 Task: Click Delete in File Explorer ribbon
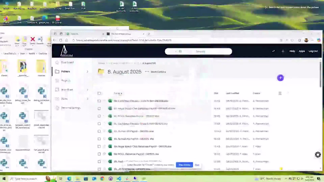(32, 40)
